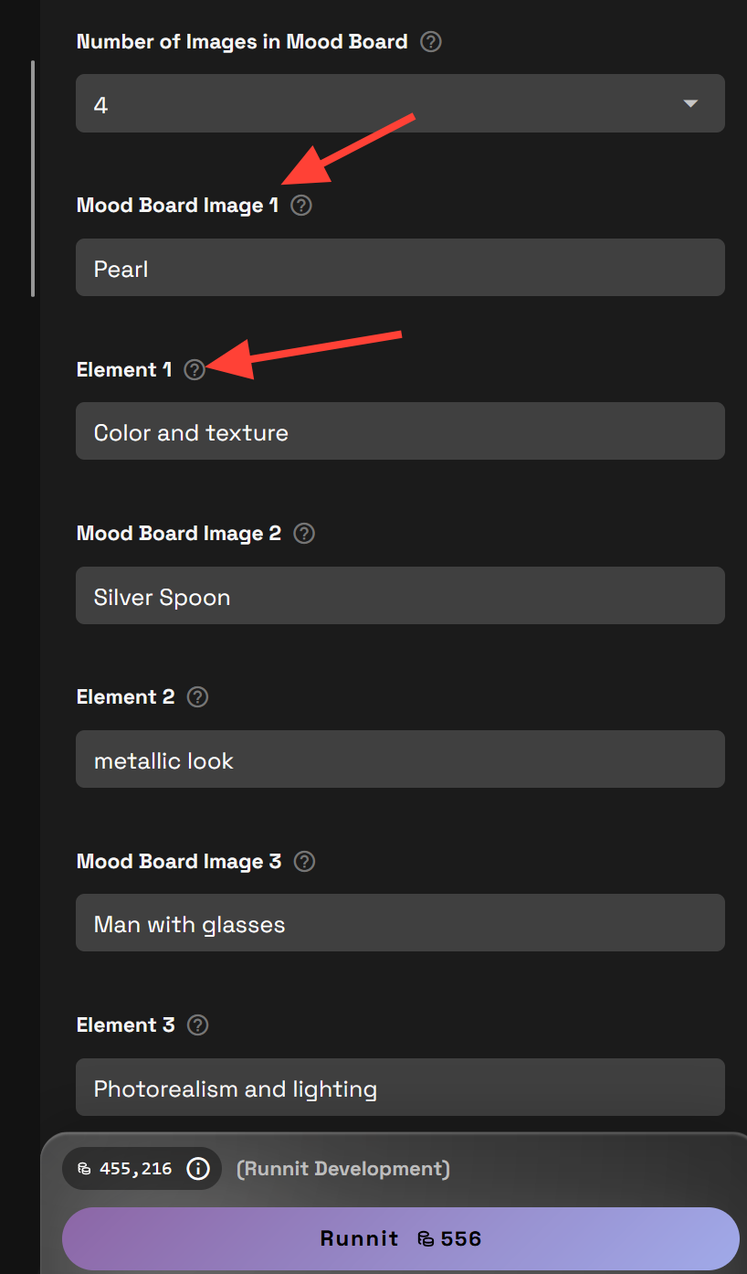Viewport: 747px width, 1274px height.
Task: Open the Element 1 help tooltip
Action: (x=195, y=370)
